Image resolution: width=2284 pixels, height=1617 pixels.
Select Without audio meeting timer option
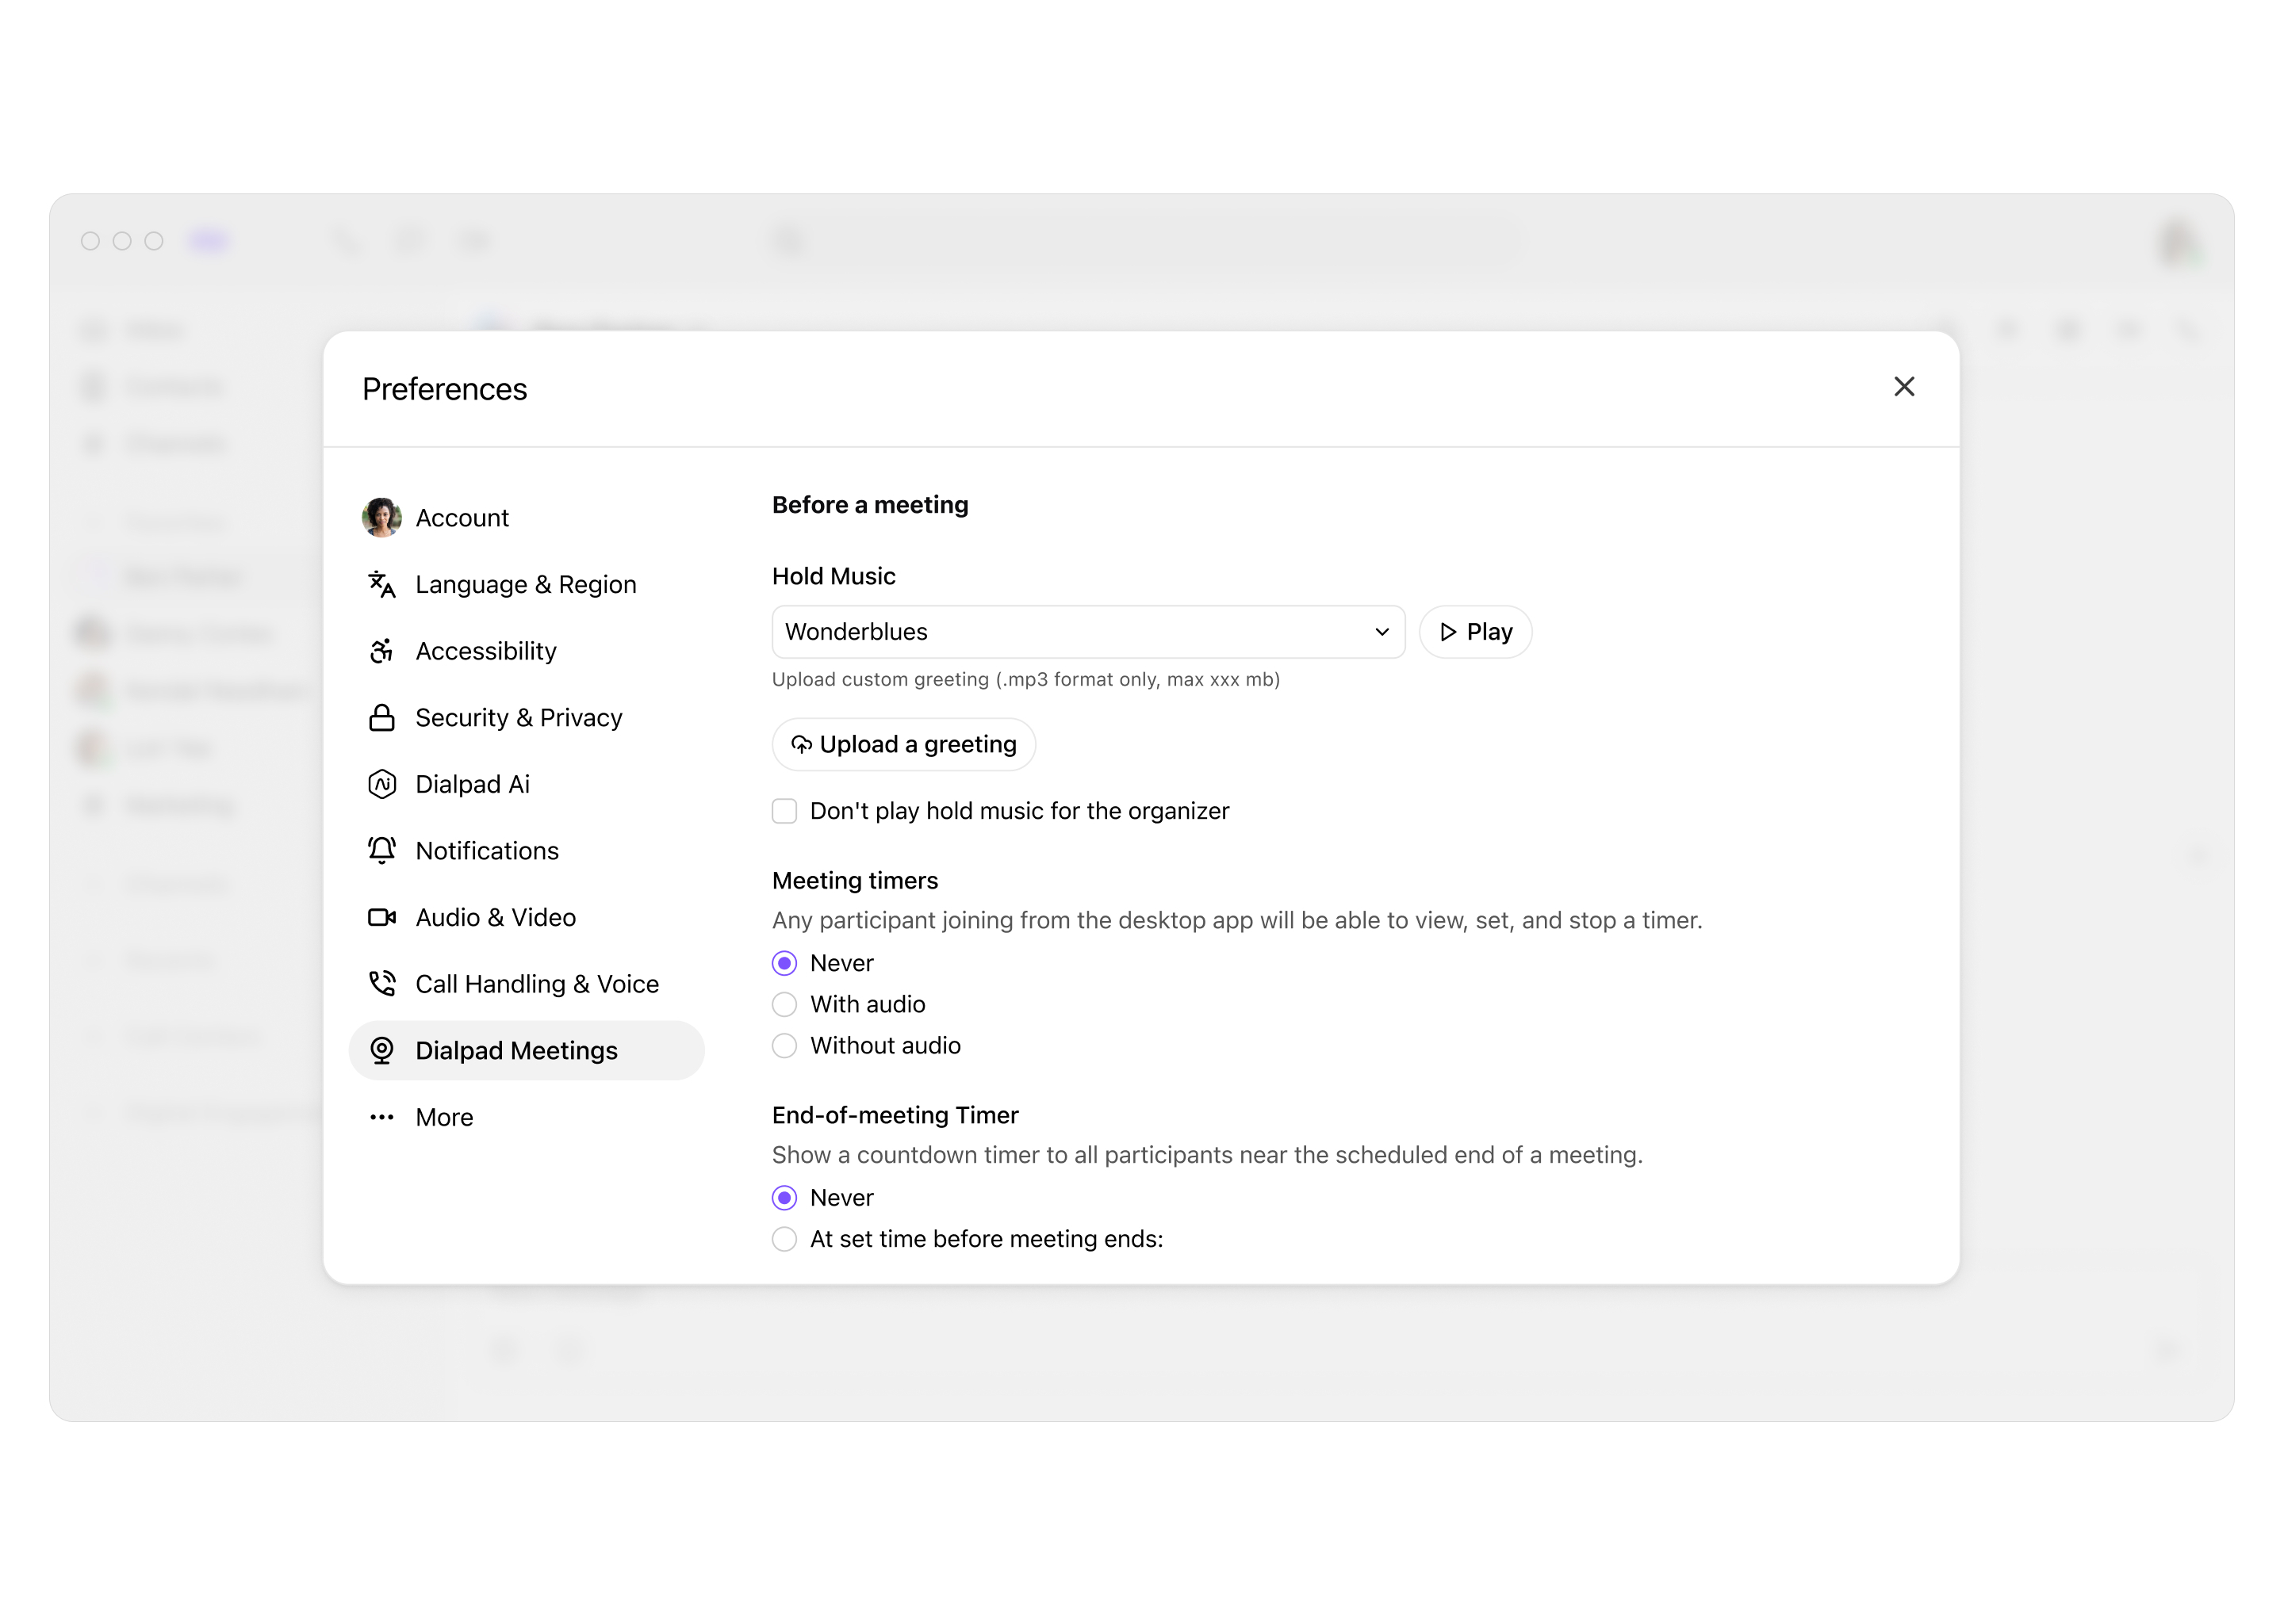785,1046
